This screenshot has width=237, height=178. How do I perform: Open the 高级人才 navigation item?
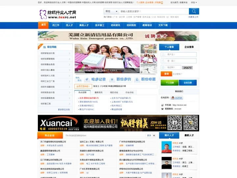click(x=84, y=25)
